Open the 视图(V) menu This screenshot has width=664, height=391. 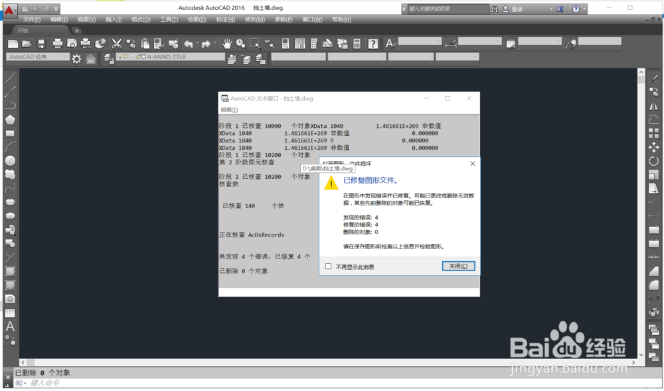(86, 19)
